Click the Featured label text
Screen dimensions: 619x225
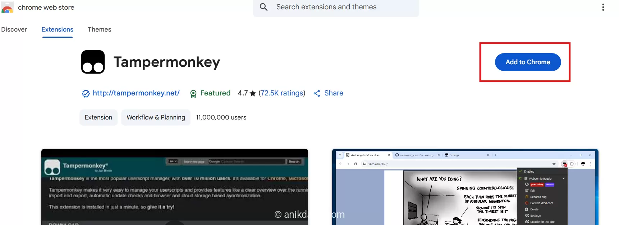tap(215, 93)
